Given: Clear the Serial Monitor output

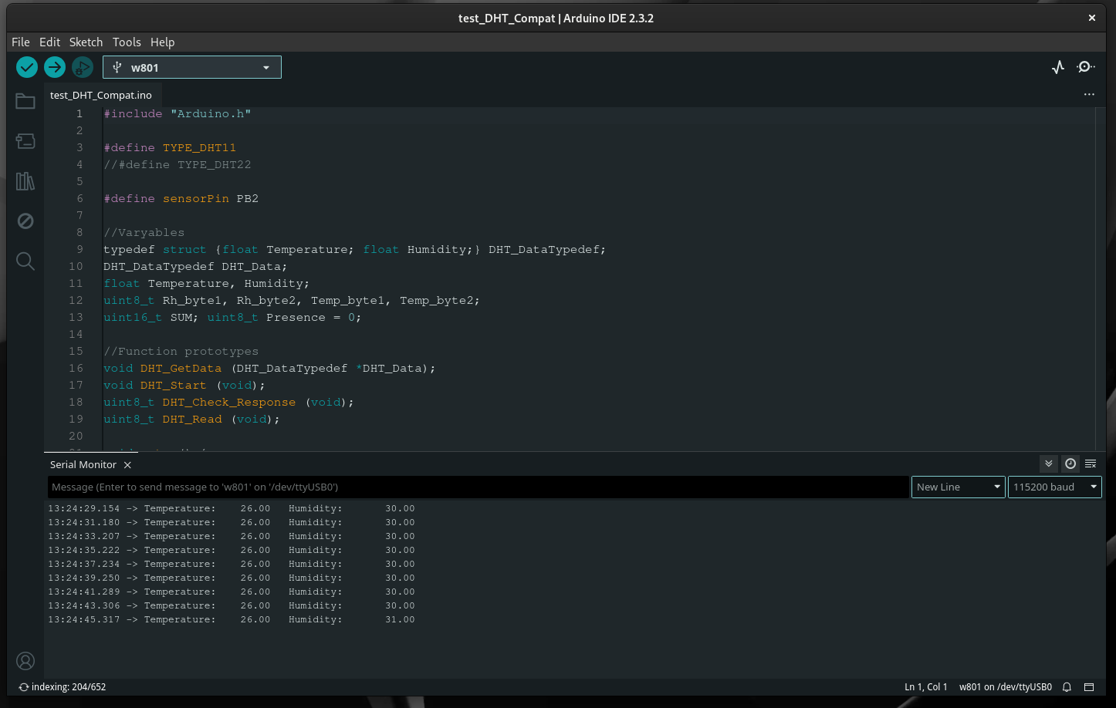Looking at the screenshot, I should 1091,464.
